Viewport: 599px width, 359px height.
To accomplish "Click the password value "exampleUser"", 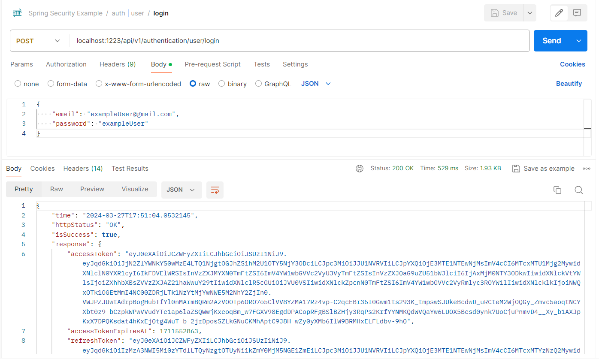I will coord(123,124).
